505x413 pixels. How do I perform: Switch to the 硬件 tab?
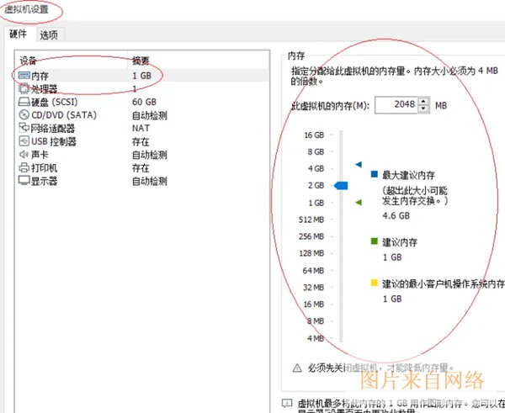click(18, 34)
